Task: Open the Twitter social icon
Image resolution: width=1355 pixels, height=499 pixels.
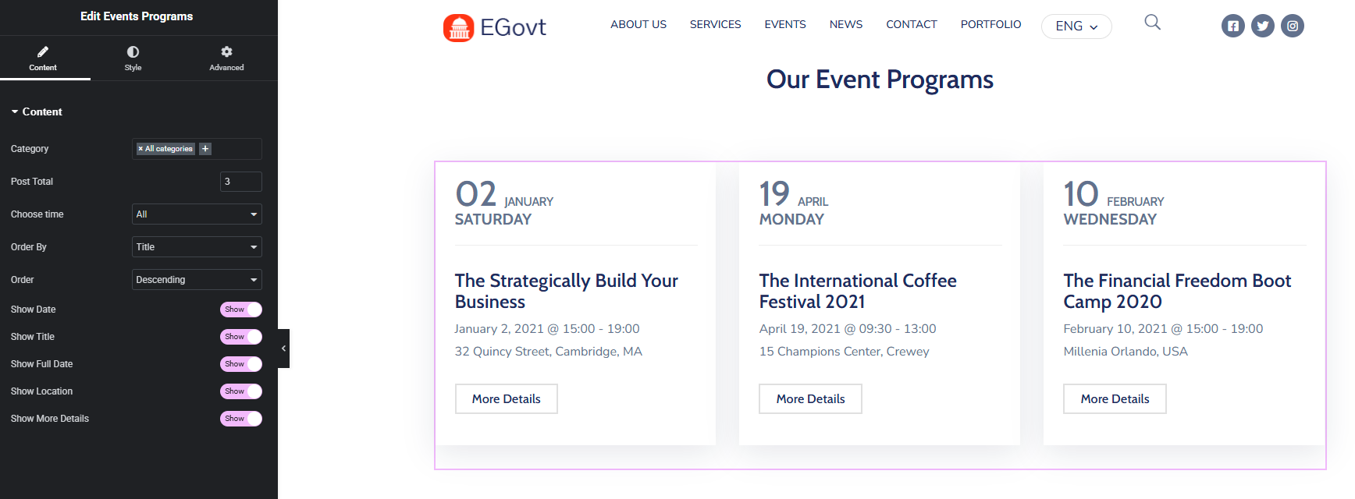Action: click(1262, 26)
